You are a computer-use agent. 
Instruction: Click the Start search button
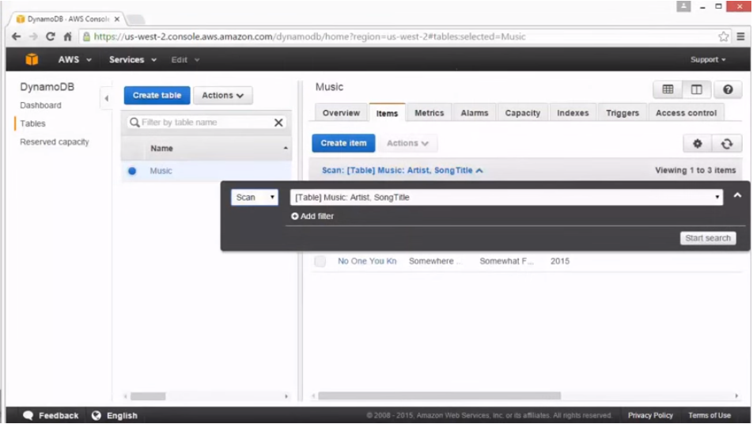[x=708, y=238]
